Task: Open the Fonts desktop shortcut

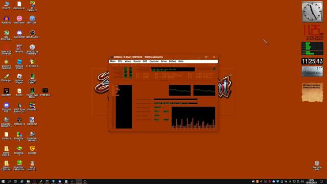Action: (19, 92)
